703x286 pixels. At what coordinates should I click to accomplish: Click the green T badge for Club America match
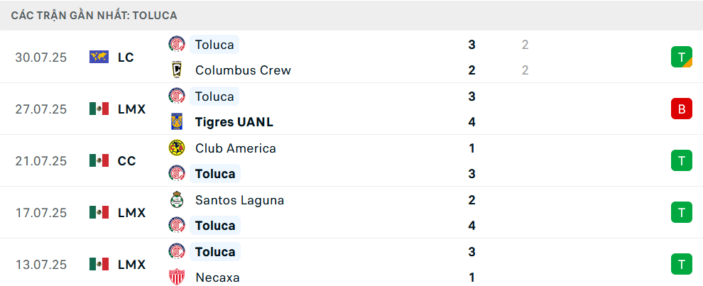pyautogui.click(x=682, y=160)
